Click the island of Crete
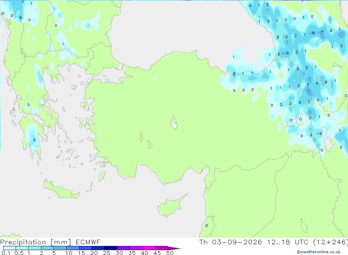This screenshot has height=255, width=348. point(61,189)
